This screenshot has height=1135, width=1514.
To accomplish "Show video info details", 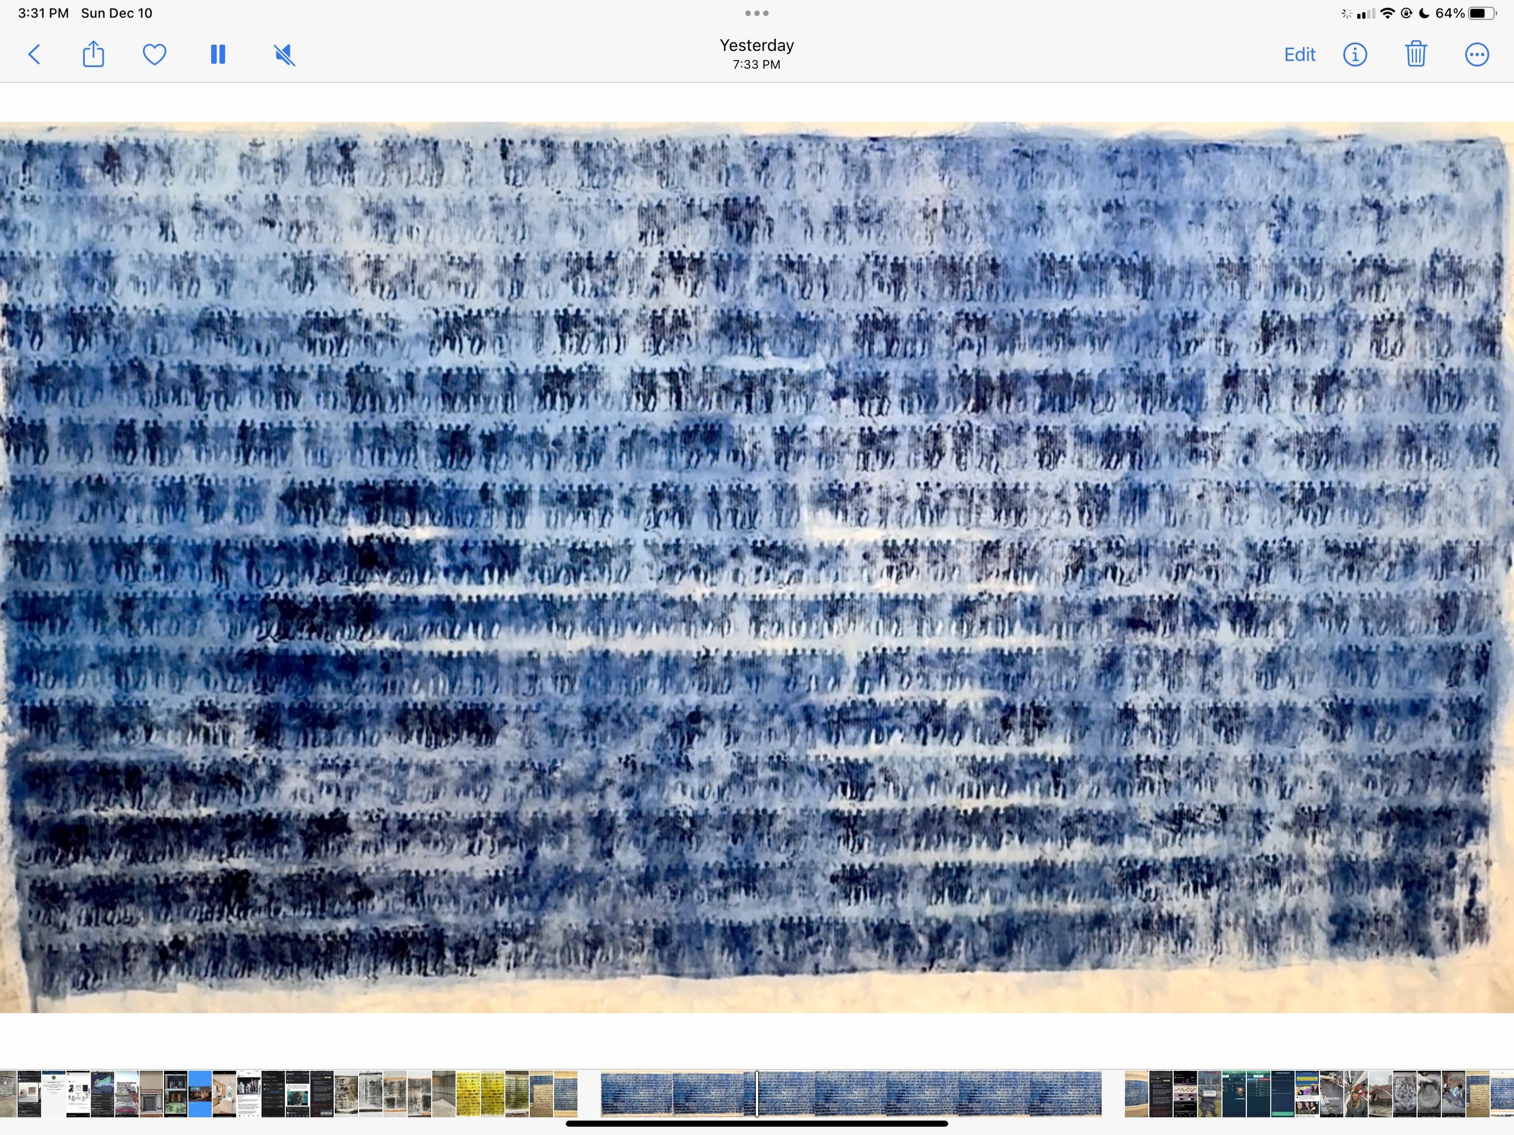I will 1355,54.
